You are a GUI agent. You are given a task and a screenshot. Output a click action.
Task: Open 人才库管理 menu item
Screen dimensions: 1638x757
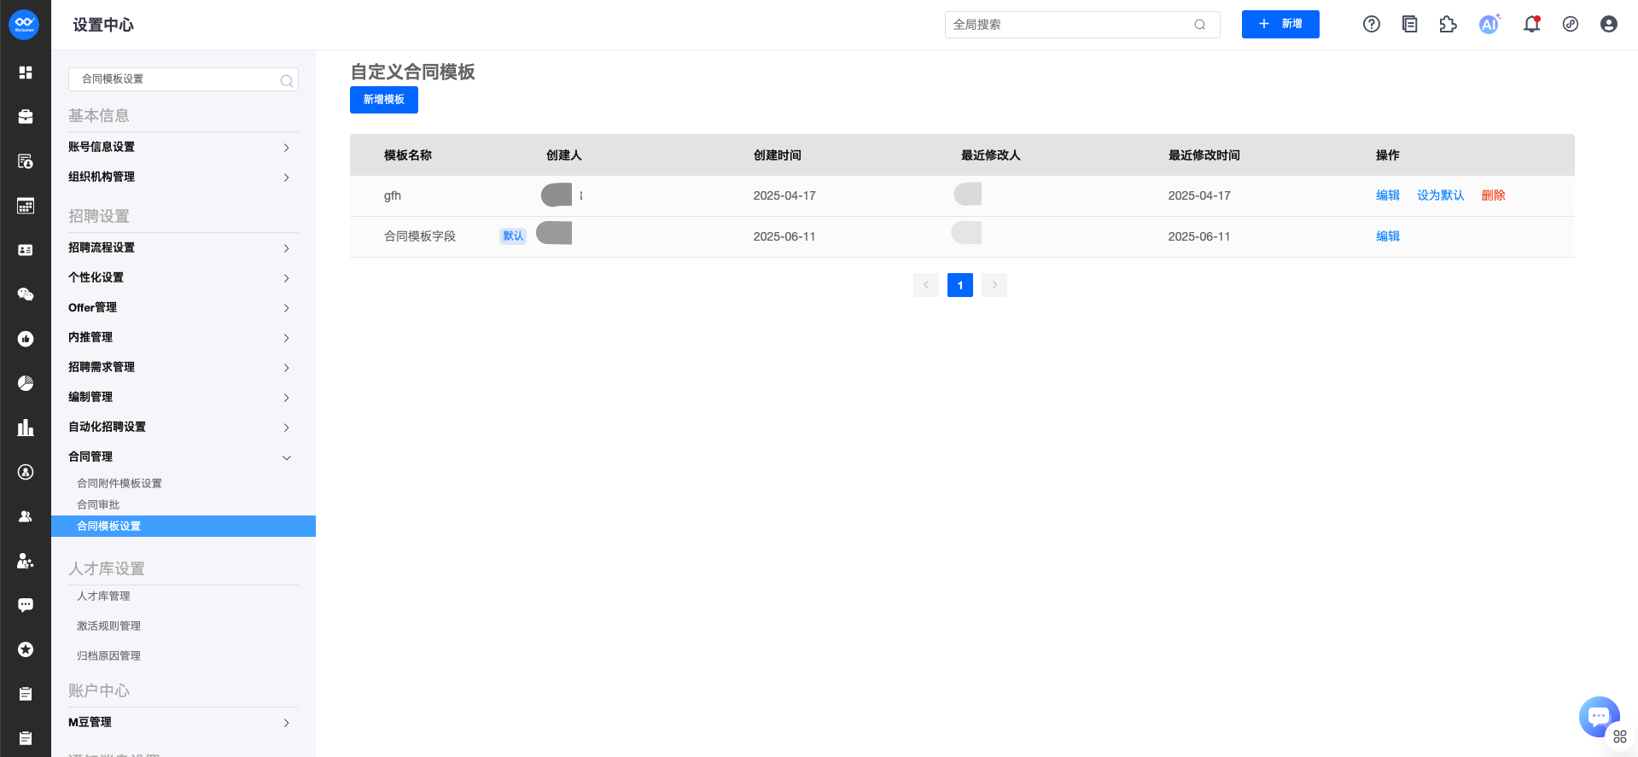103,596
